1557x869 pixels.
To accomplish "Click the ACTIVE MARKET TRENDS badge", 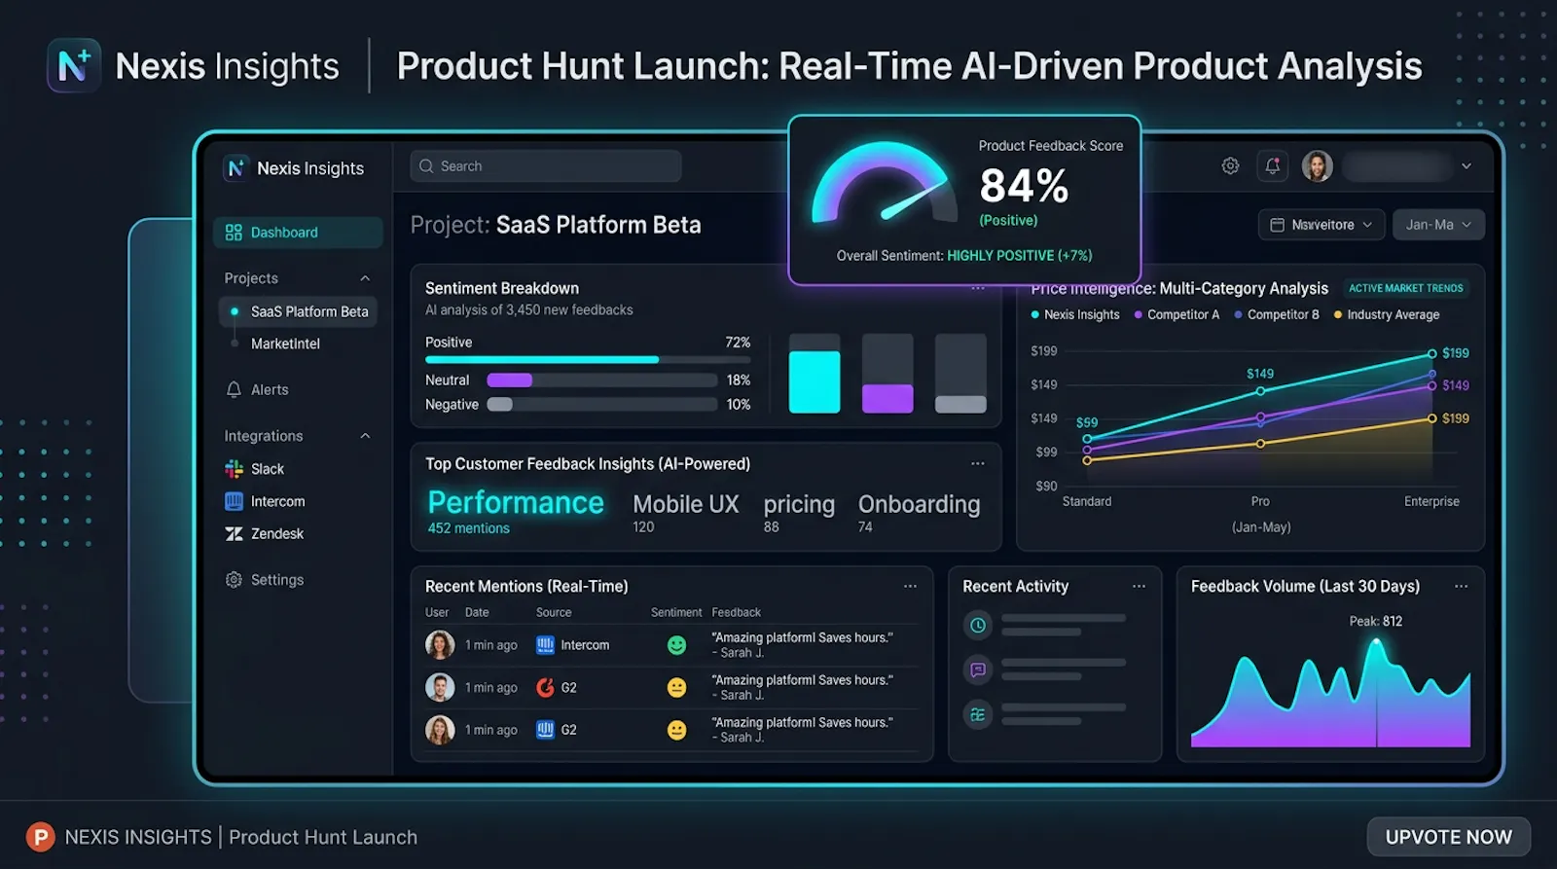I will pos(1405,288).
